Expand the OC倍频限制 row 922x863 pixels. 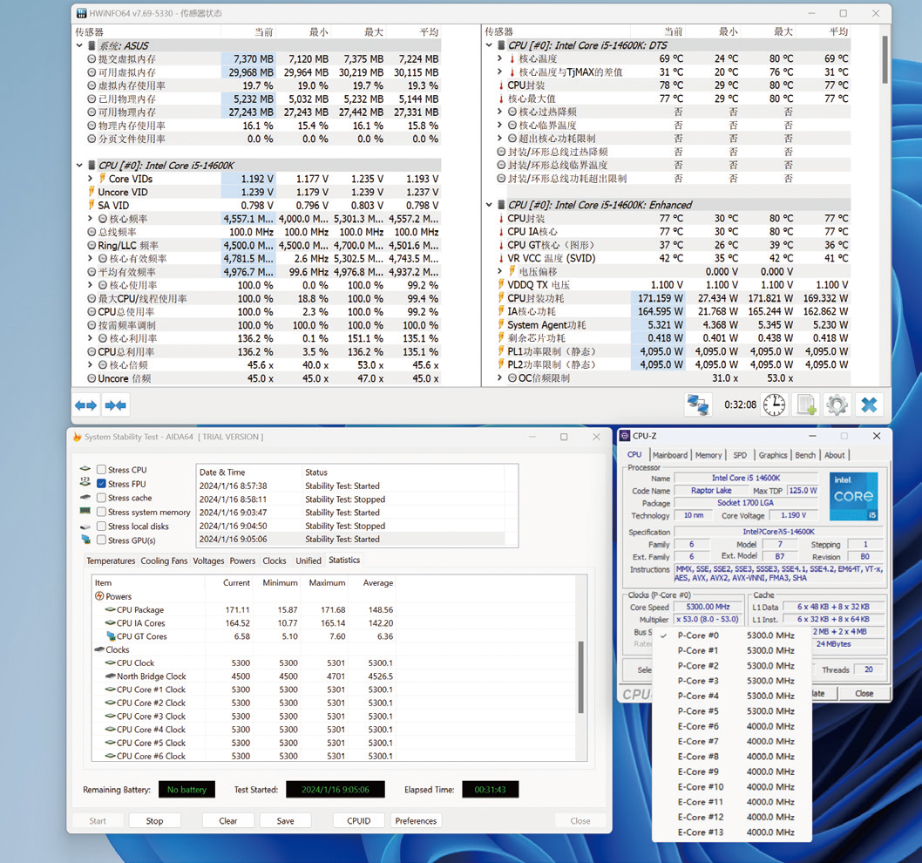pyautogui.click(x=500, y=378)
